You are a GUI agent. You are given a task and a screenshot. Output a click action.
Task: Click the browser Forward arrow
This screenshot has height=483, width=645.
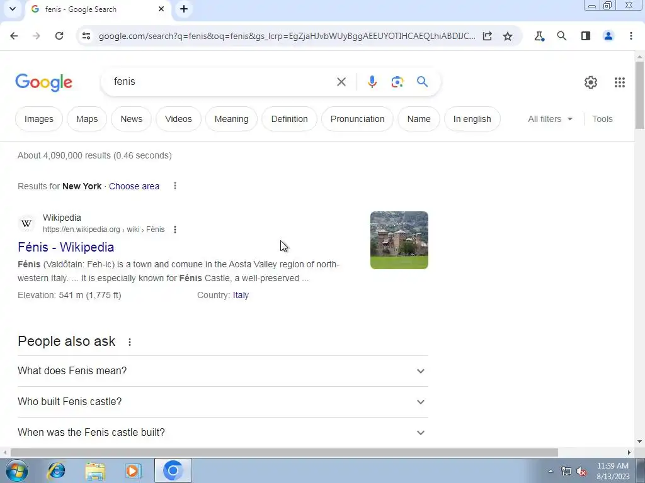tap(37, 36)
